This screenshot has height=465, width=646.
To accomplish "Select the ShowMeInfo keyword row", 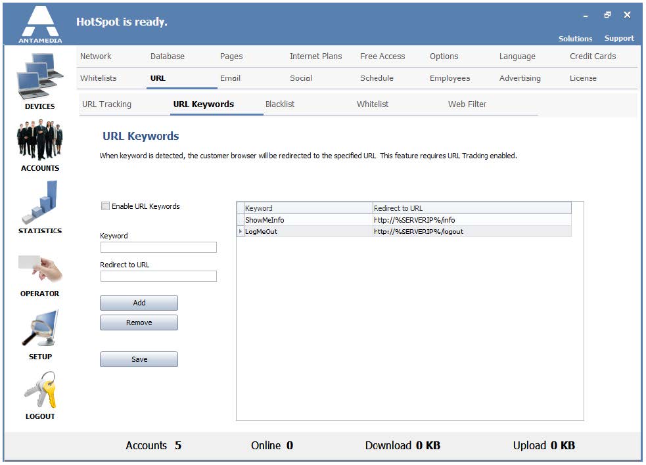I will [x=404, y=221].
